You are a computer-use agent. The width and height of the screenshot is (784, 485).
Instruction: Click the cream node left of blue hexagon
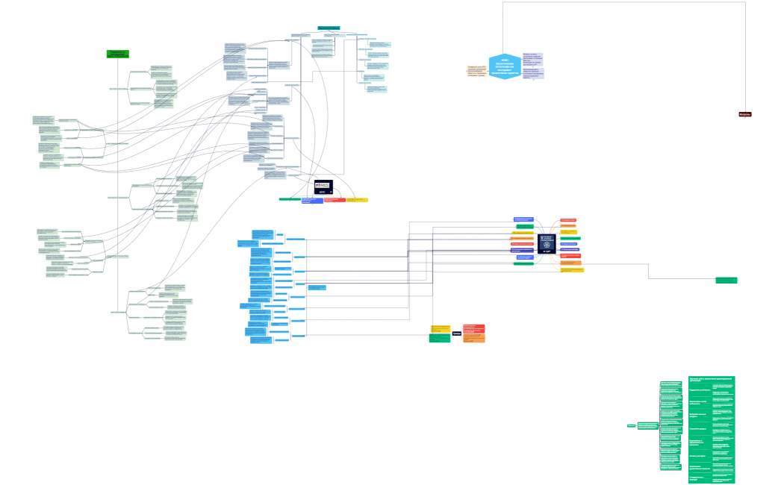(x=476, y=71)
